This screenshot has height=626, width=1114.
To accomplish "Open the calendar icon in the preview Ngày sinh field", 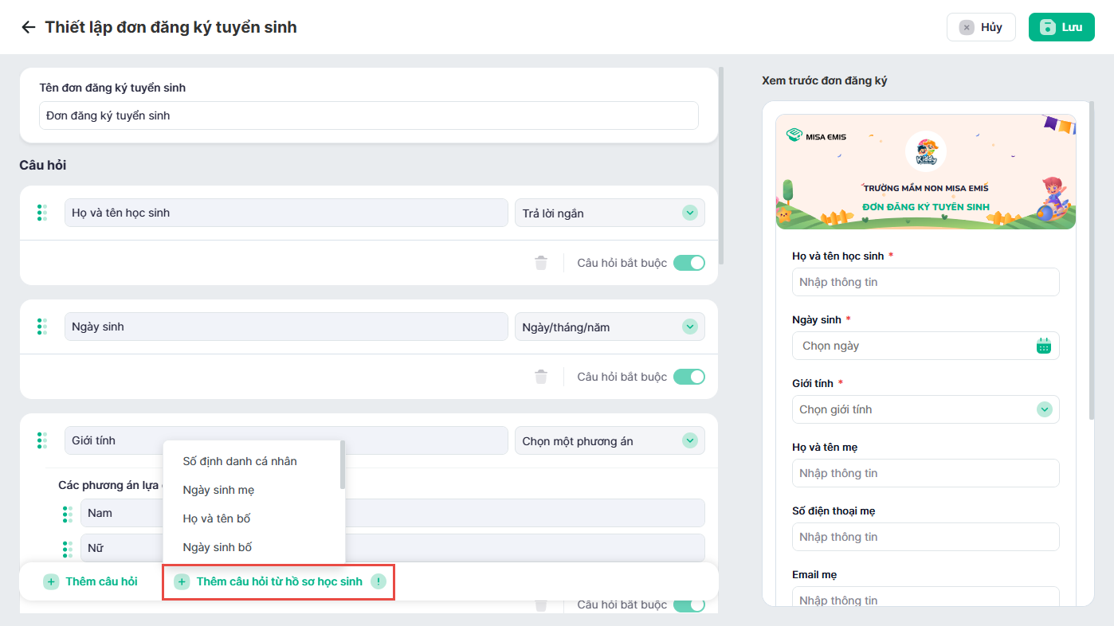I will (x=1044, y=346).
